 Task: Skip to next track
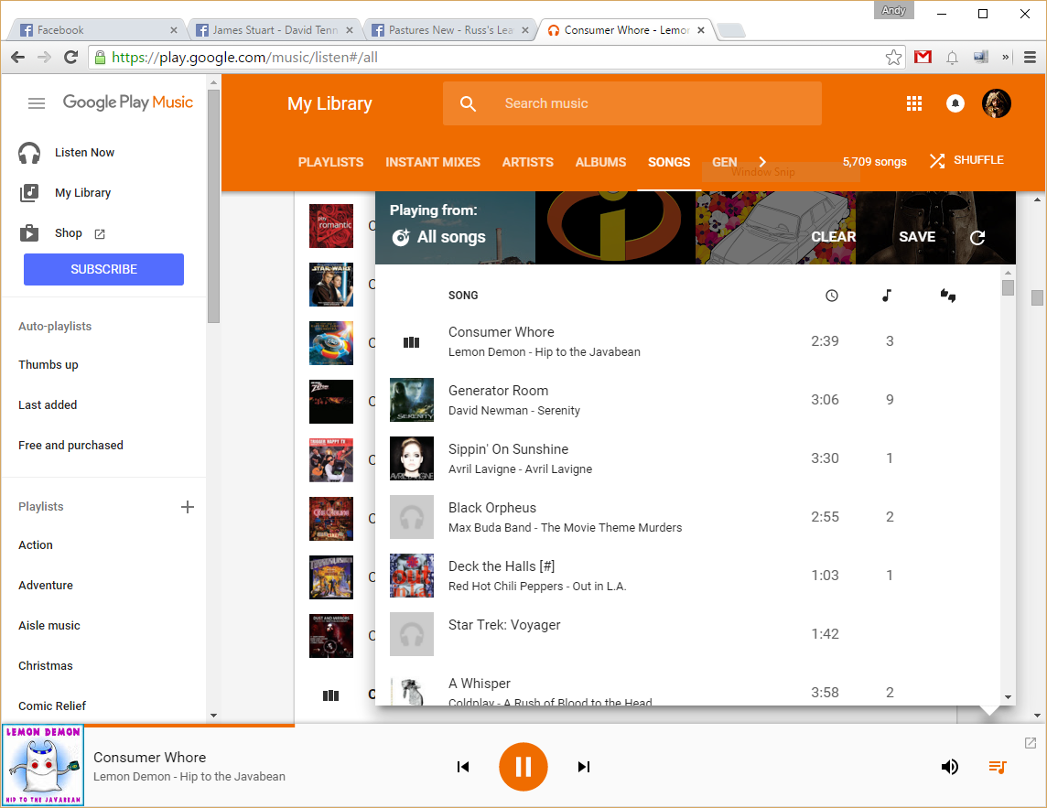click(x=584, y=767)
